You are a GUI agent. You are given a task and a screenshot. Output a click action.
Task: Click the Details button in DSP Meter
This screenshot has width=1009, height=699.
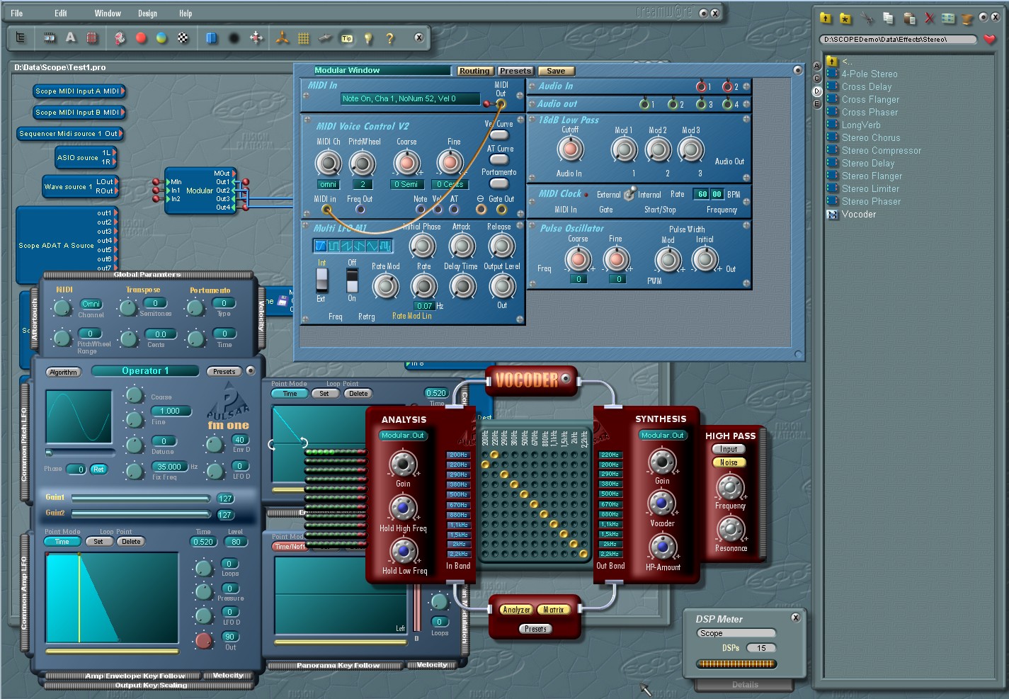[x=745, y=685]
